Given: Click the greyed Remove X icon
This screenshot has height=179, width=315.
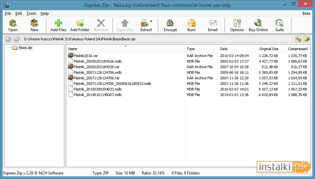Looking at the screenshot, I should [101, 23].
